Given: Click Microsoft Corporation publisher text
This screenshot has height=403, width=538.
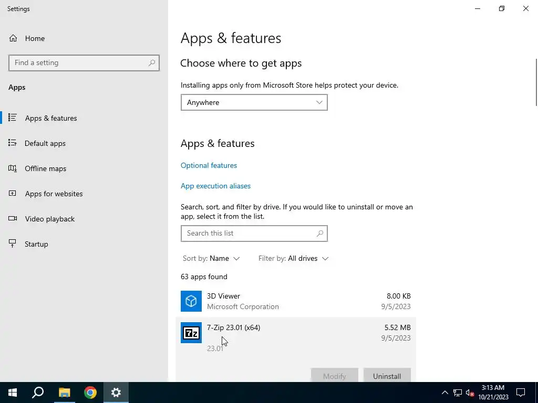Looking at the screenshot, I should click(243, 306).
